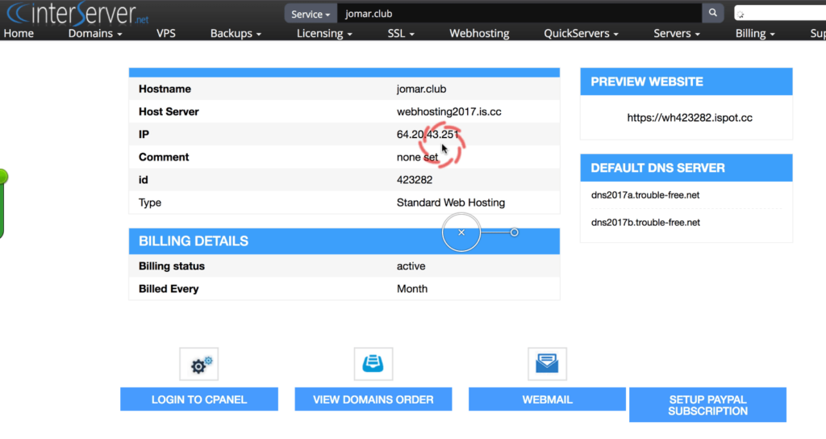Expand the Licensing menu

pyautogui.click(x=324, y=33)
